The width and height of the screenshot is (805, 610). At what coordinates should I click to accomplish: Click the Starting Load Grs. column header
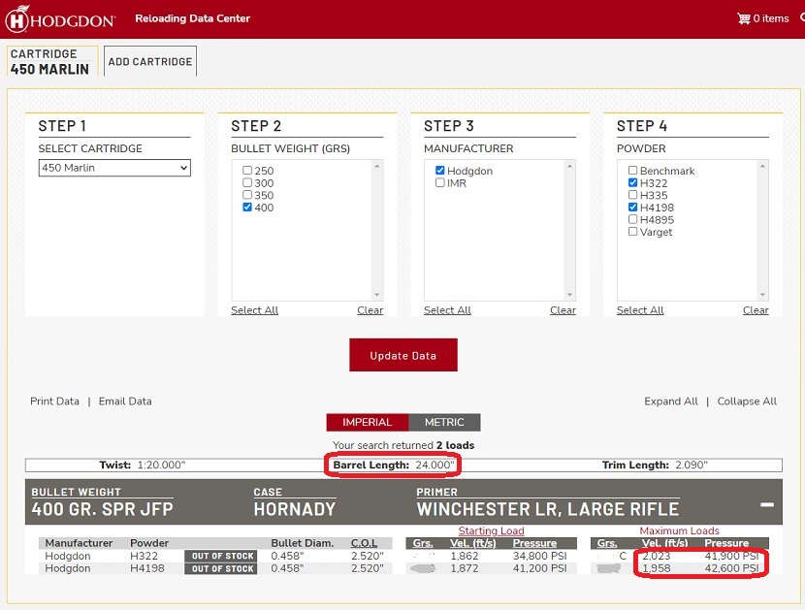pos(423,543)
